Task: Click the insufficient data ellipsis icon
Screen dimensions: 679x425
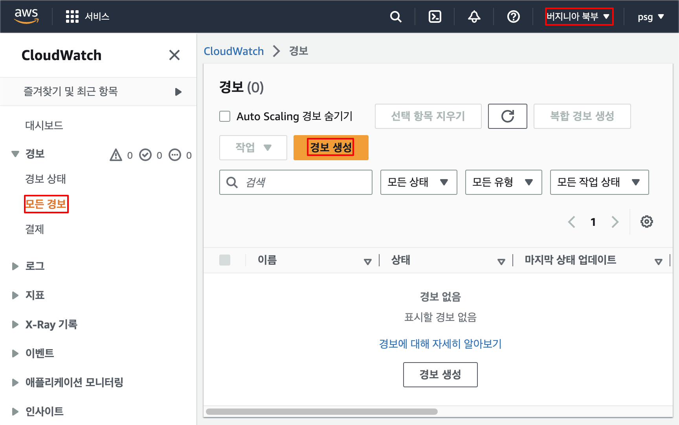Action: click(x=175, y=155)
